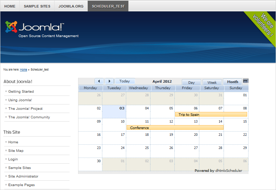Click the day 22 cell
The height and width of the screenshot is (190, 276).
pos(236,138)
